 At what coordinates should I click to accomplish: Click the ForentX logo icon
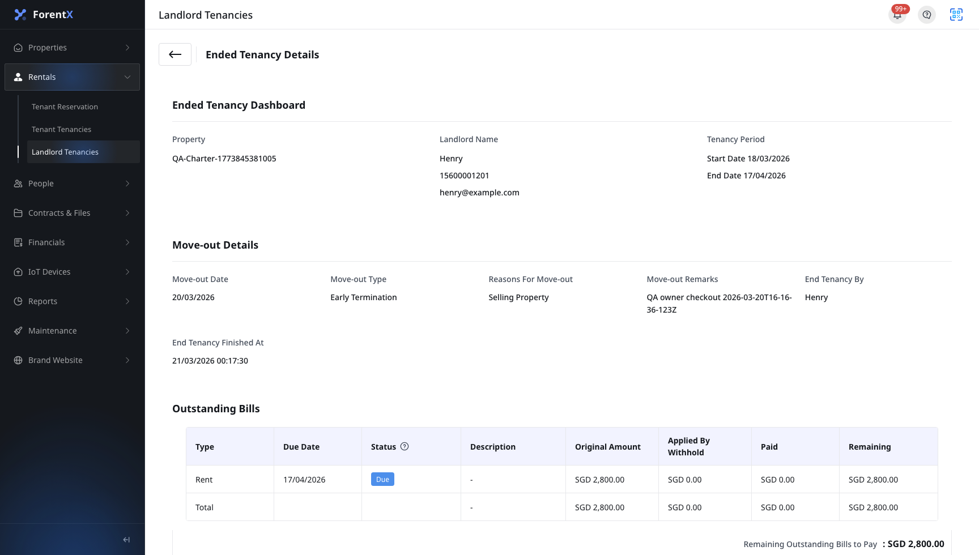pos(20,15)
